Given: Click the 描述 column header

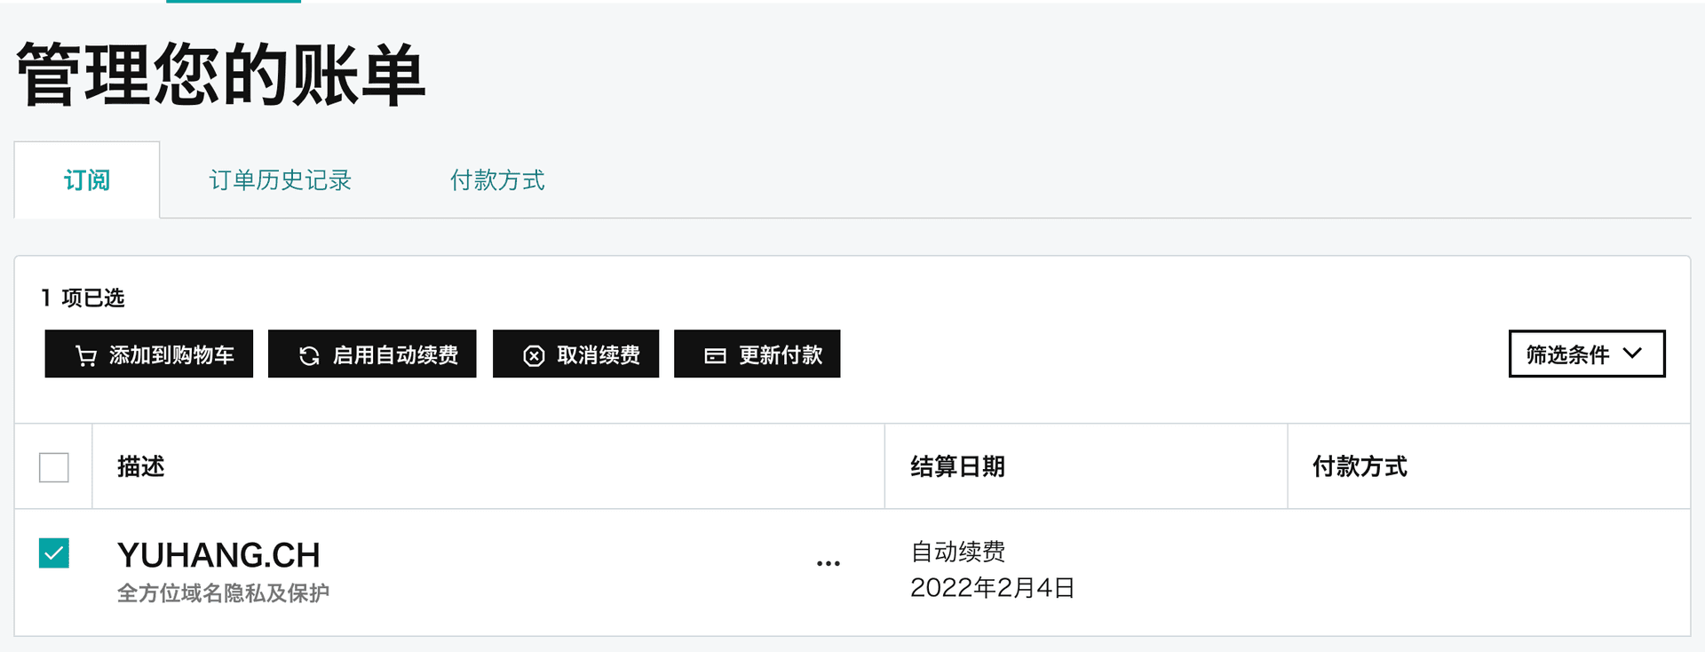Looking at the screenshot, I should click(141, 466).
